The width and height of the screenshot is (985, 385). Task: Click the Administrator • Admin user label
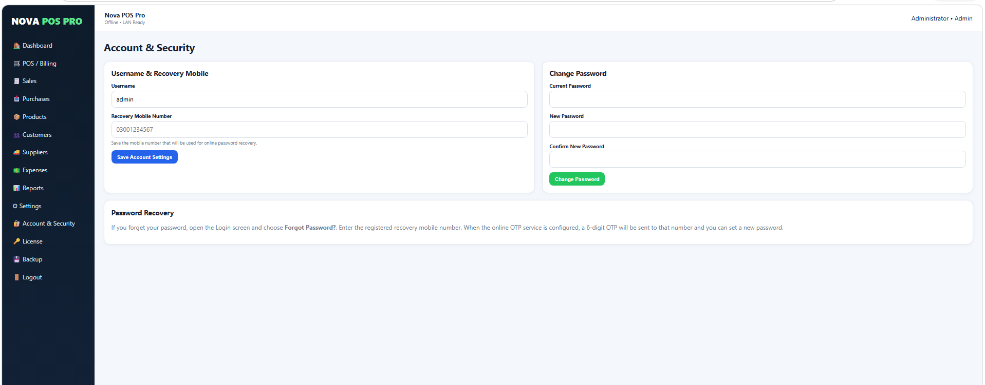click(x=942, y=18)
